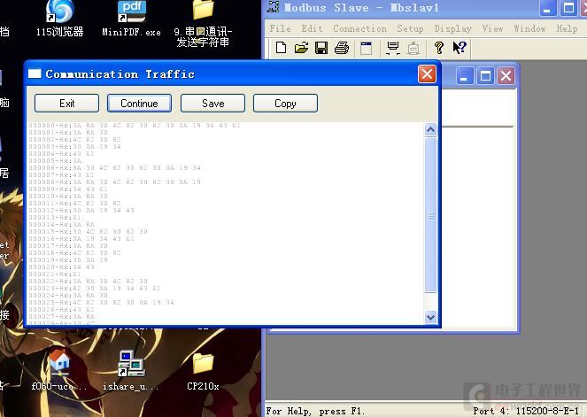Click the 'Port 4: 115200-8-E-1' status text
Screen dimensions: 587x417
click(x=526, y=411)
